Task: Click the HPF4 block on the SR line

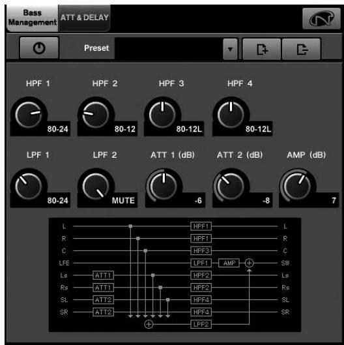Action: pos(201,312)
